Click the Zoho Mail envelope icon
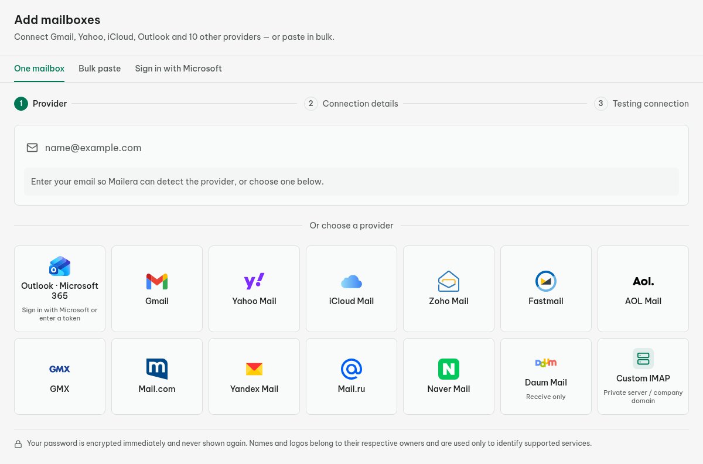 449,281
